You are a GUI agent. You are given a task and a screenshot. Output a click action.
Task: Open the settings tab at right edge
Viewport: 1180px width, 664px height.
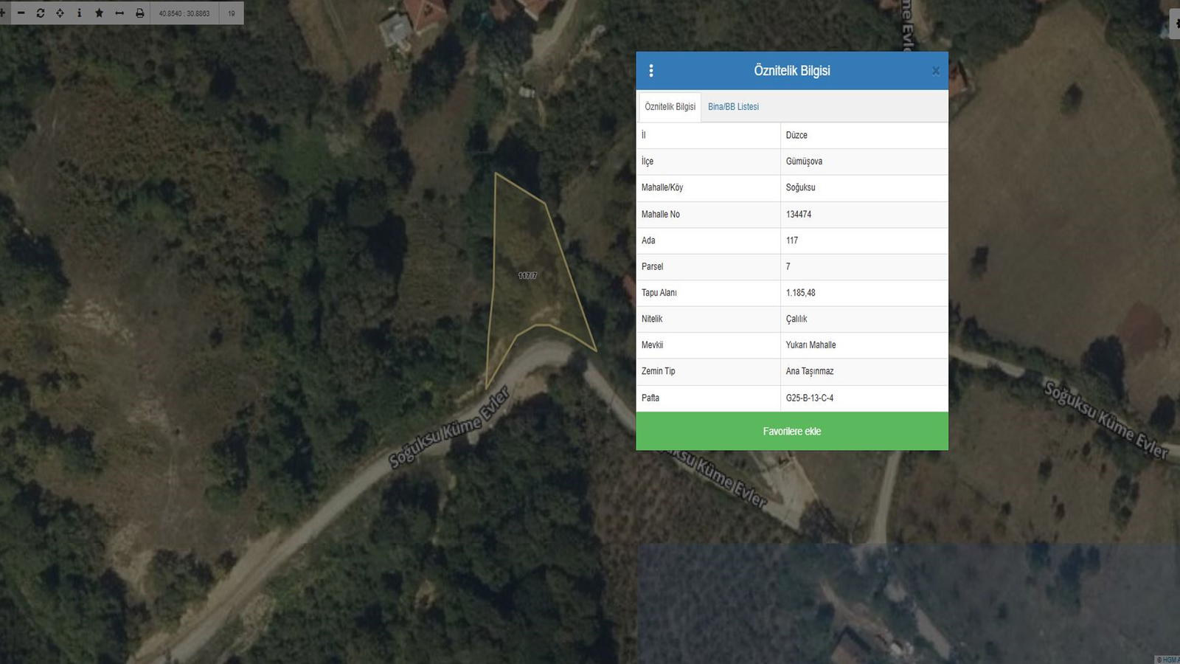coord(1175,24)
